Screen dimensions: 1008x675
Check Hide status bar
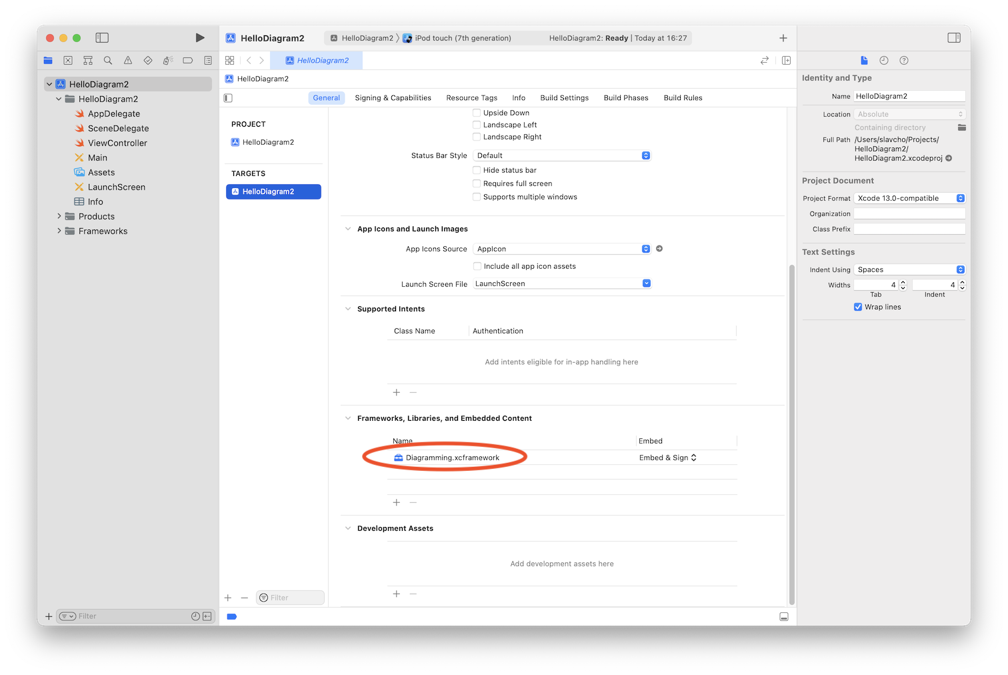[x=477, y=170]
